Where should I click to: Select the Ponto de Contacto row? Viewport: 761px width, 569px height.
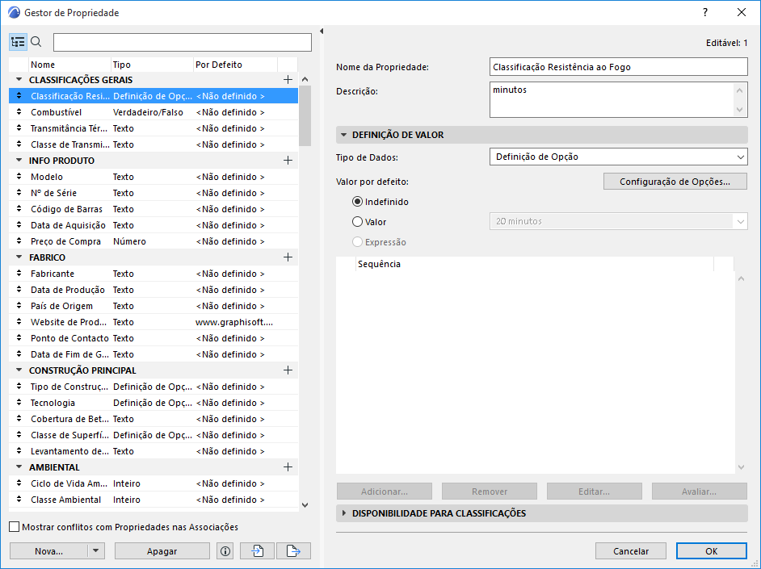[x=153, y=338]
